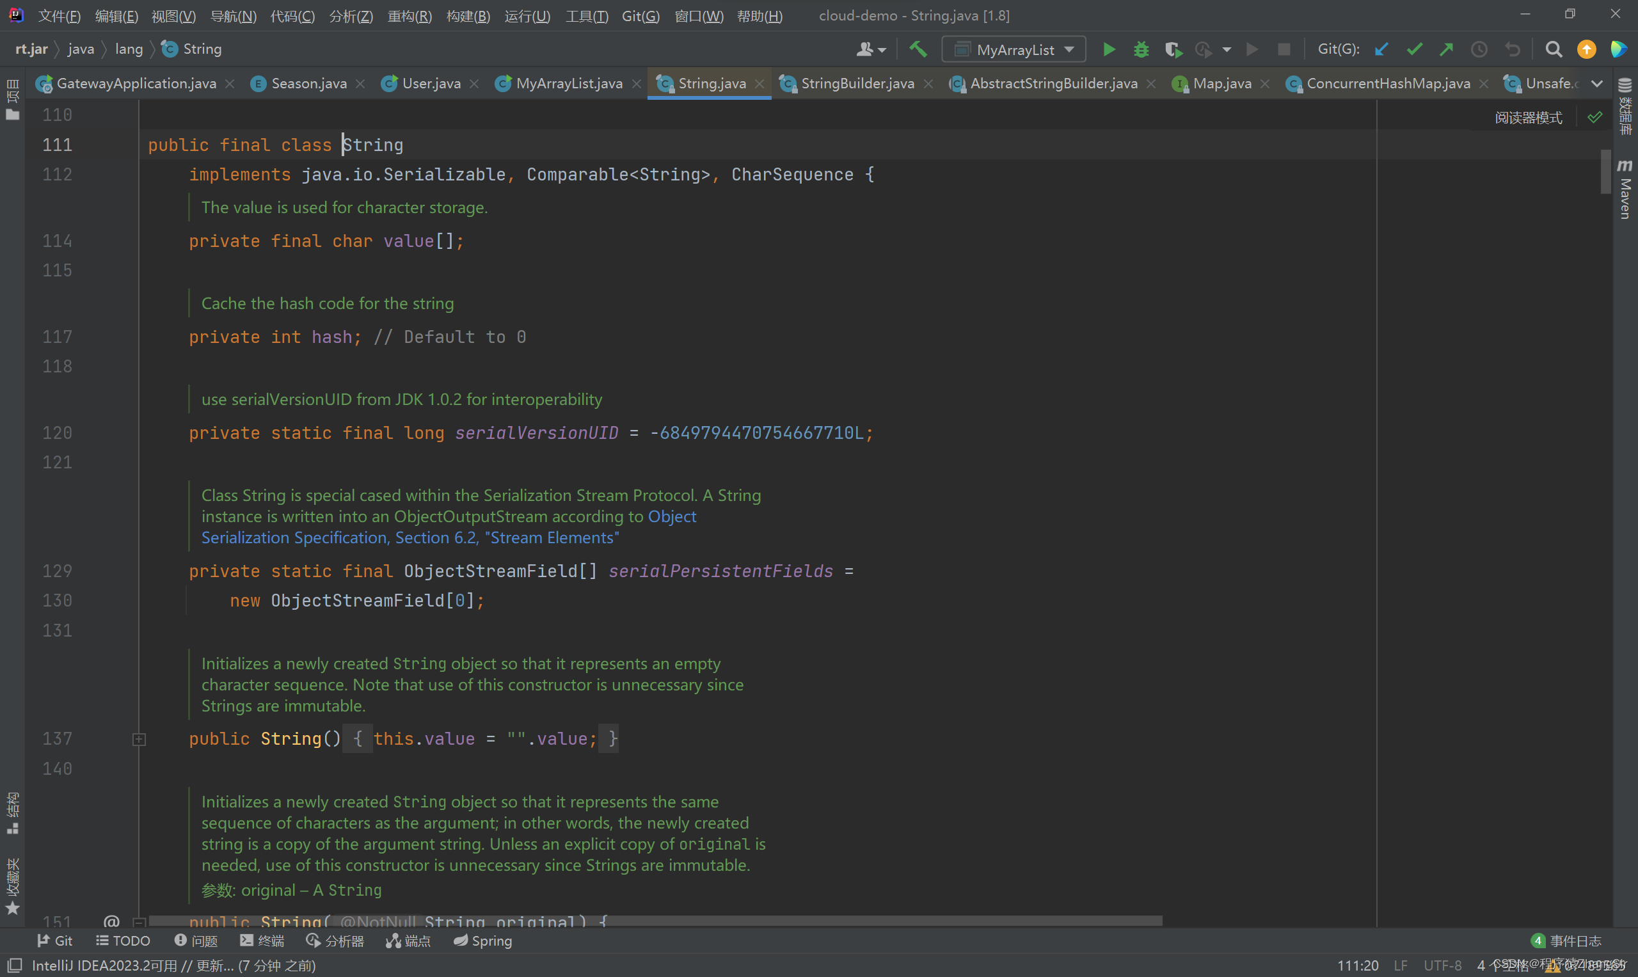Click the green inspections checkmark in the editor
The height and width of the screenshot is (977, 1638).
(x=1594, y=118)
